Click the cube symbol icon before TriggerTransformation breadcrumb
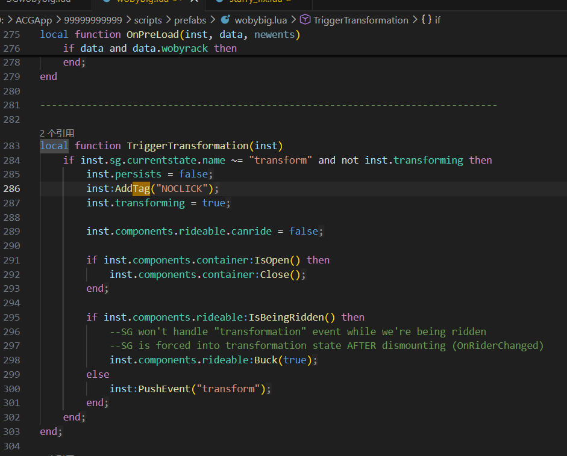 [305, 20]
